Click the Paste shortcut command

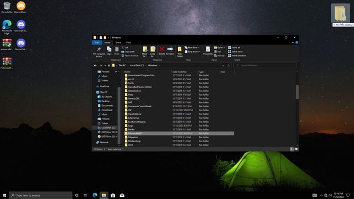click(130, 56)
